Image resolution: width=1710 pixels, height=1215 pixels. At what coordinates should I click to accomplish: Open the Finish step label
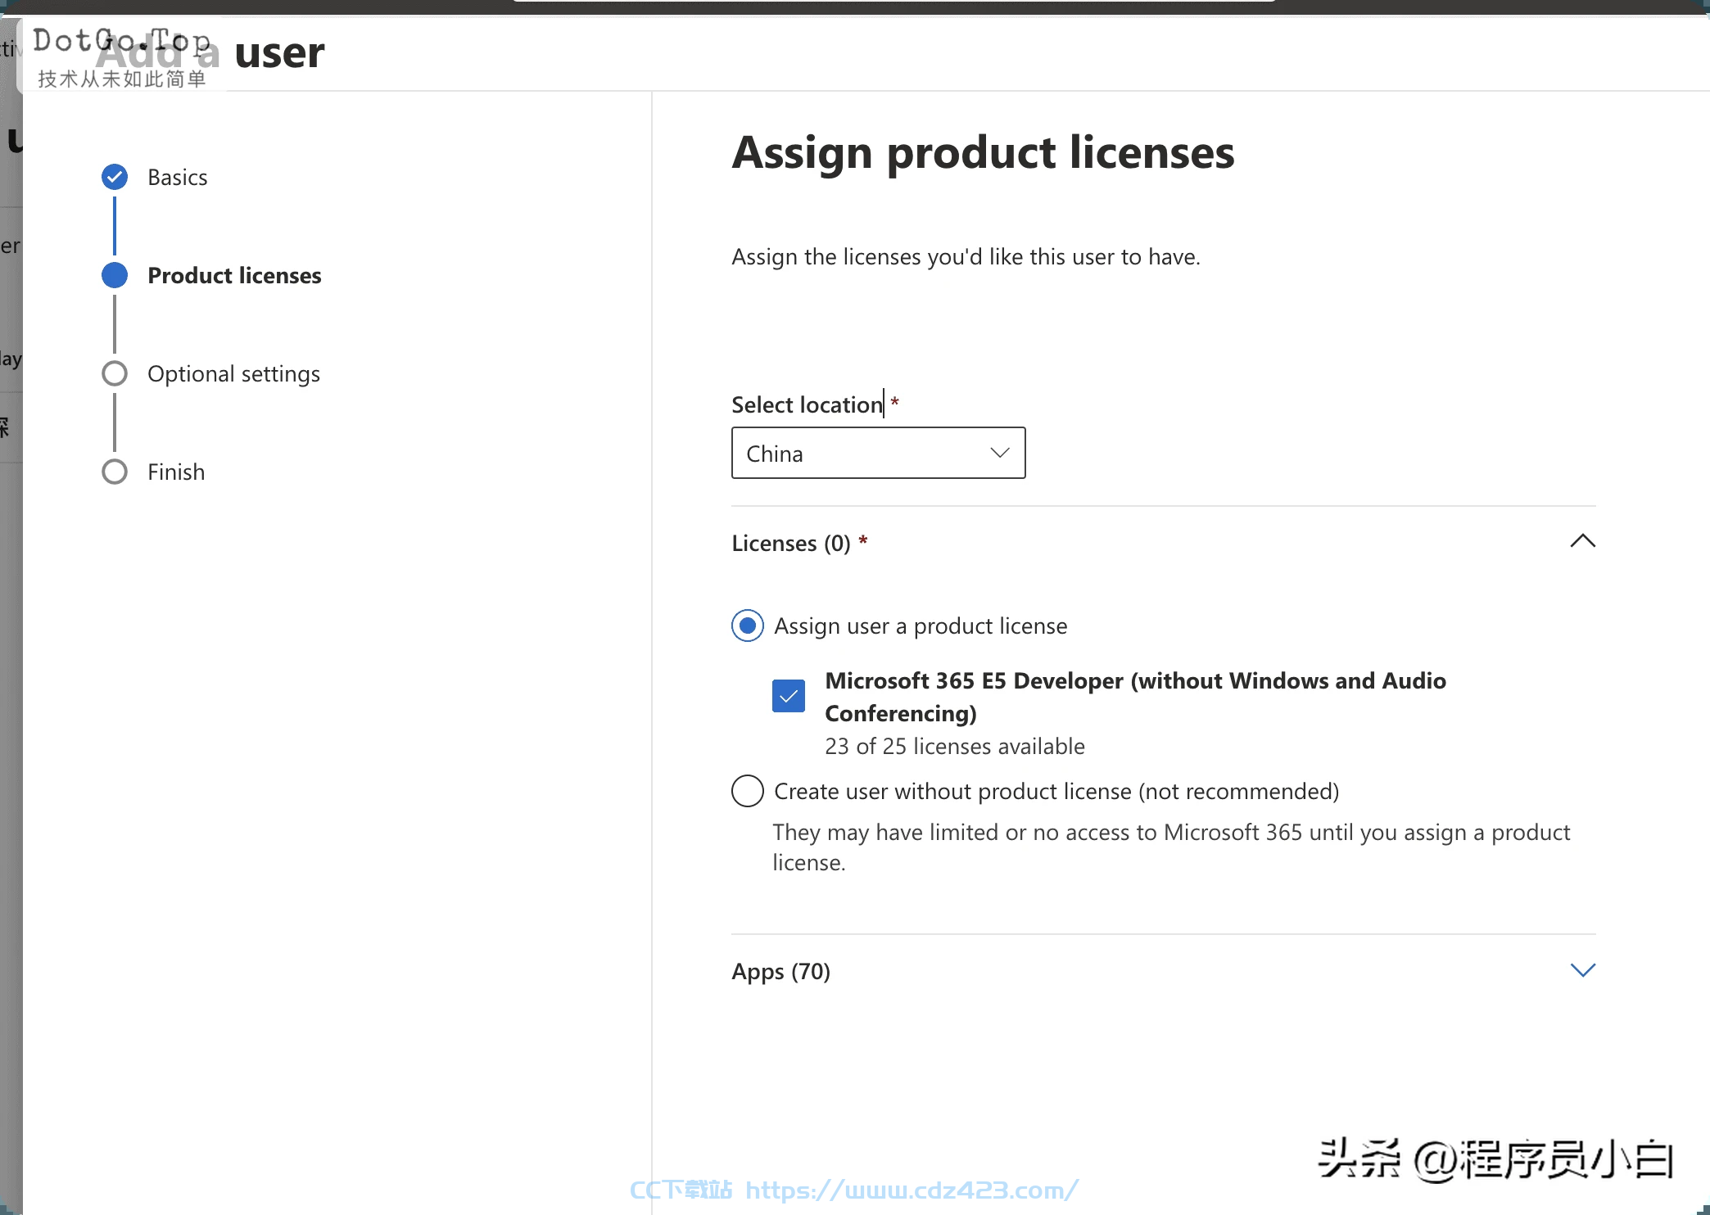coord(176,472)
